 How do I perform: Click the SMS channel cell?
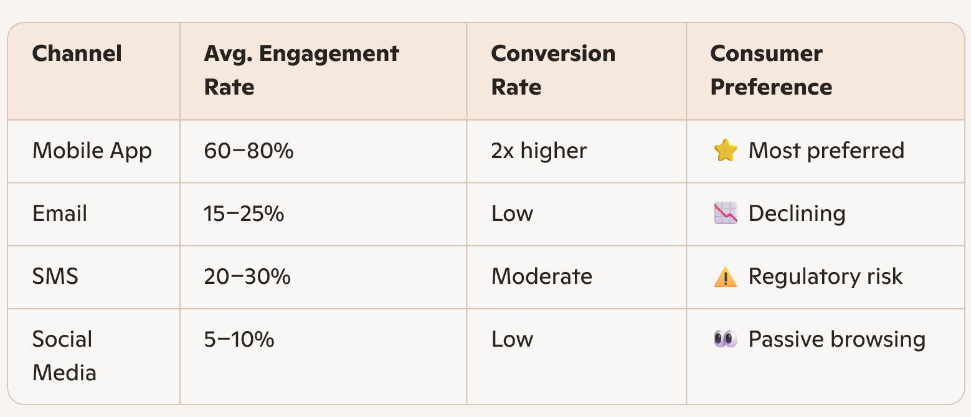pos(55,277)
